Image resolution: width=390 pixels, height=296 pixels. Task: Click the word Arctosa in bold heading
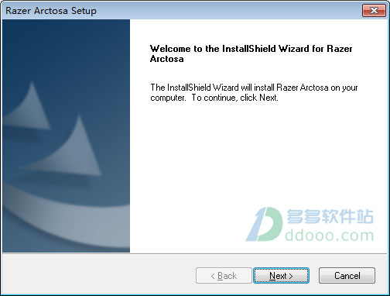pos(167,59)
